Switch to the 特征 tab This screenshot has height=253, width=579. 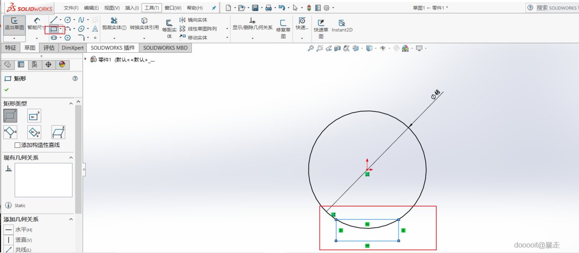tap(10, 48)
